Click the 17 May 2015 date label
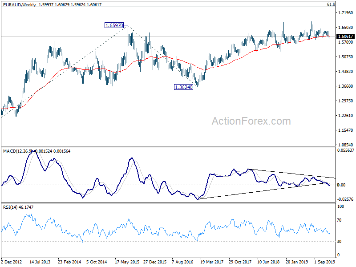The height and width of the screenshot is (267, 356). coord(127,262)
